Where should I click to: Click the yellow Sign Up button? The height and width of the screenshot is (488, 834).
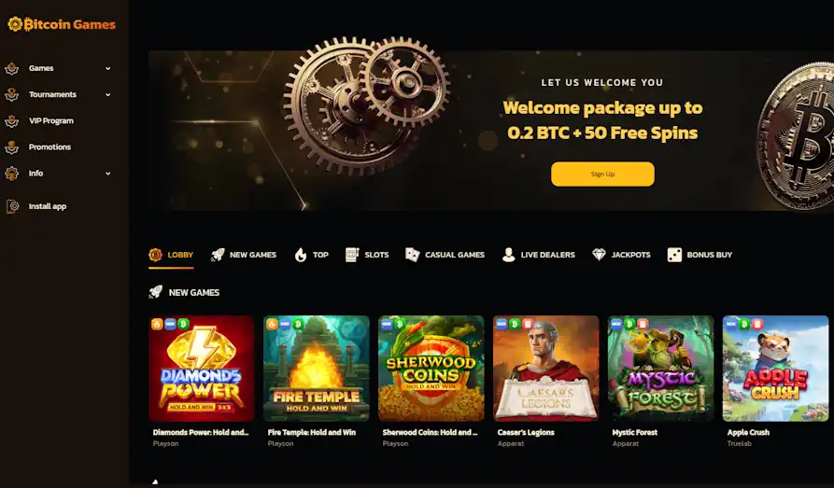602,174
